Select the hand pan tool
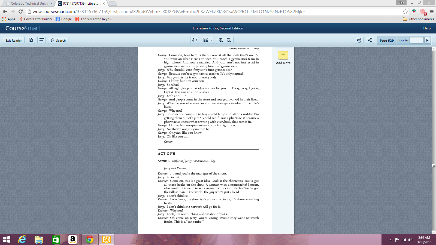 pyautogui.click(x=195, y=40)
